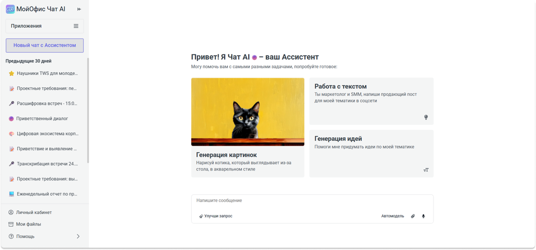Expand the Help submenu chevron
Screen dimensions: 536x250
pyautogui.click(x=78, y=236)
